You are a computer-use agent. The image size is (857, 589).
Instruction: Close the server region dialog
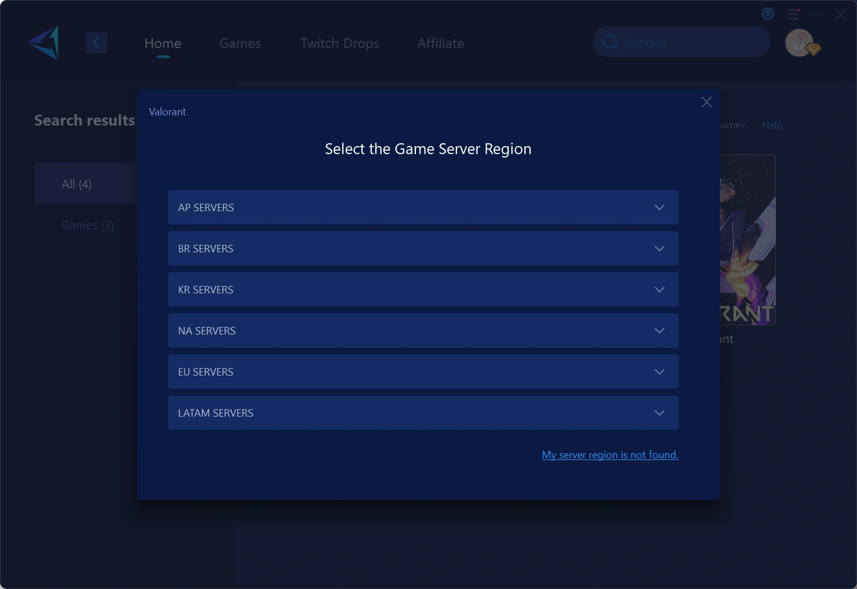[707, 102]
